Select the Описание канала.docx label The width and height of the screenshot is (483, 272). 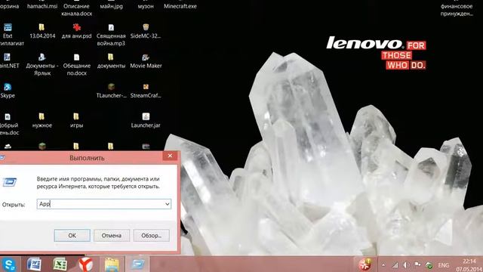coord(76,10)
